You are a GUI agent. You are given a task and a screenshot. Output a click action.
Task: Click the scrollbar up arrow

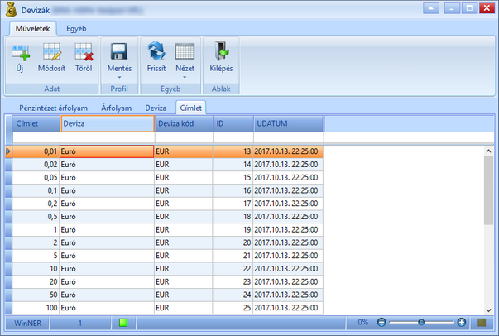click(488, 151)
